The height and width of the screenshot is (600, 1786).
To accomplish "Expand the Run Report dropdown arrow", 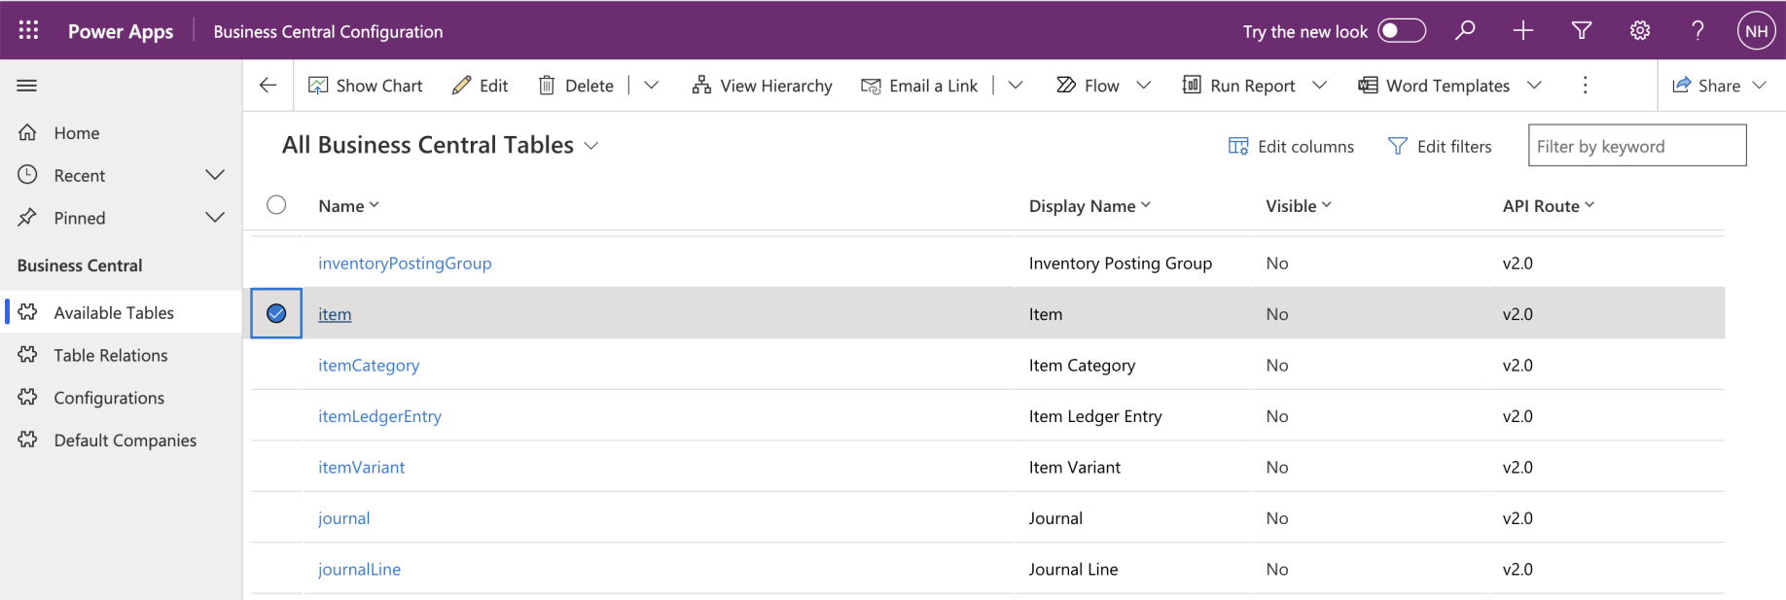I will pos(1320,86).
